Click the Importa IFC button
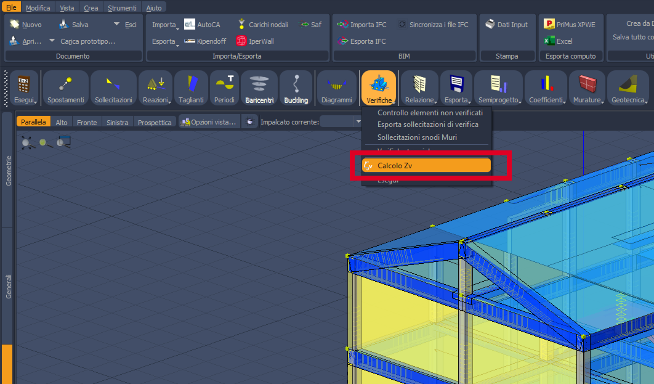654x384 pixels. pos(362,25)
